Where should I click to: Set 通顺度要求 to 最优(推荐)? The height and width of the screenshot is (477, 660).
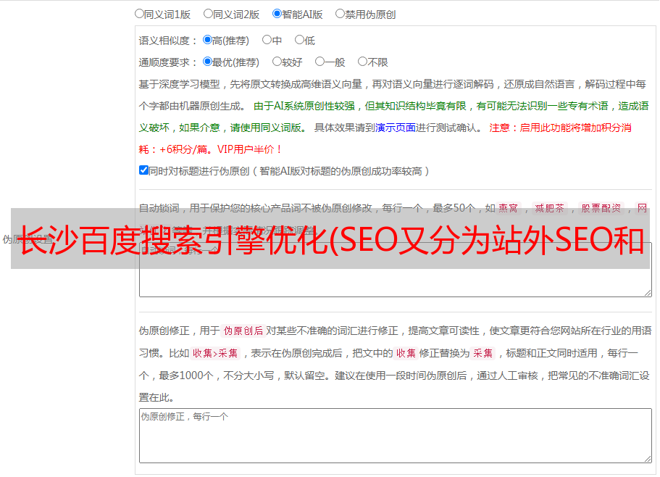click(x=207, y=62)
